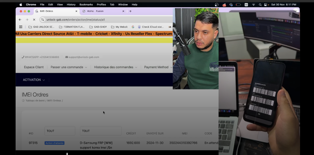Click the All Usa Carriers orange banner
The width and height of the screenshot is (314, 155).
point(94,34)
